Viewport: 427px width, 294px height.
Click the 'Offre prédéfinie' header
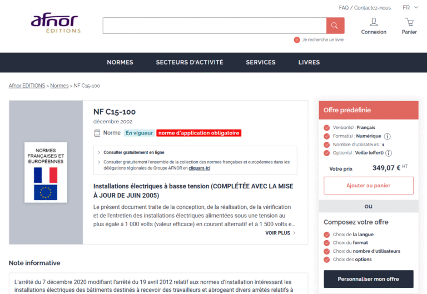369,110
